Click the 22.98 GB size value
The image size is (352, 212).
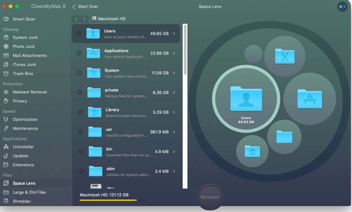pyautogui.click(x=159, y=53)
